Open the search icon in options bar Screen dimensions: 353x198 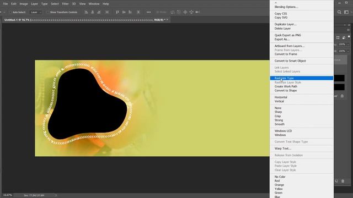pyautogui.click(x=339, y=12)
